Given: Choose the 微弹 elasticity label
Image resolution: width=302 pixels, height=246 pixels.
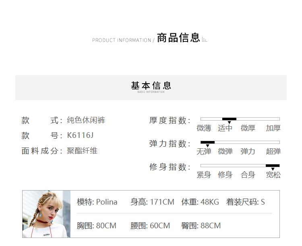Looking at the screenshot, I should pyautogui.click(x=225, y=152).
